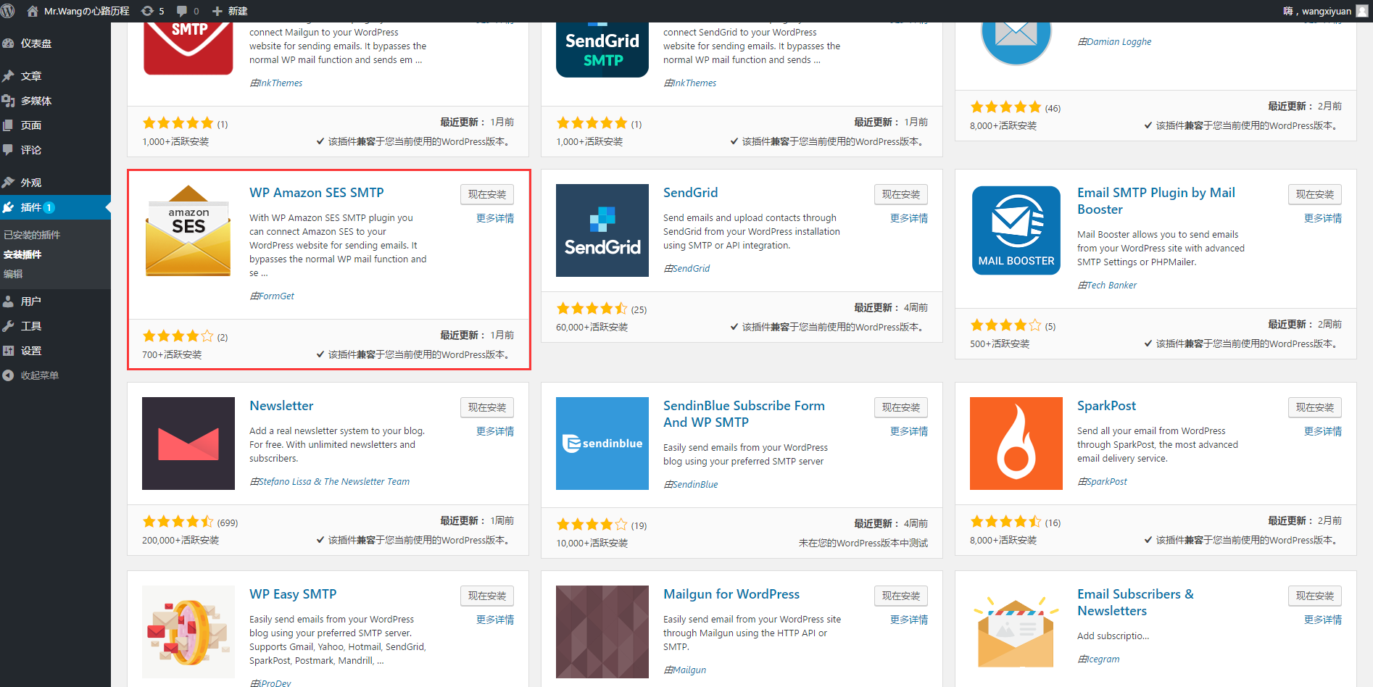Open the updates icon showing 5

[x=152, y=11]
